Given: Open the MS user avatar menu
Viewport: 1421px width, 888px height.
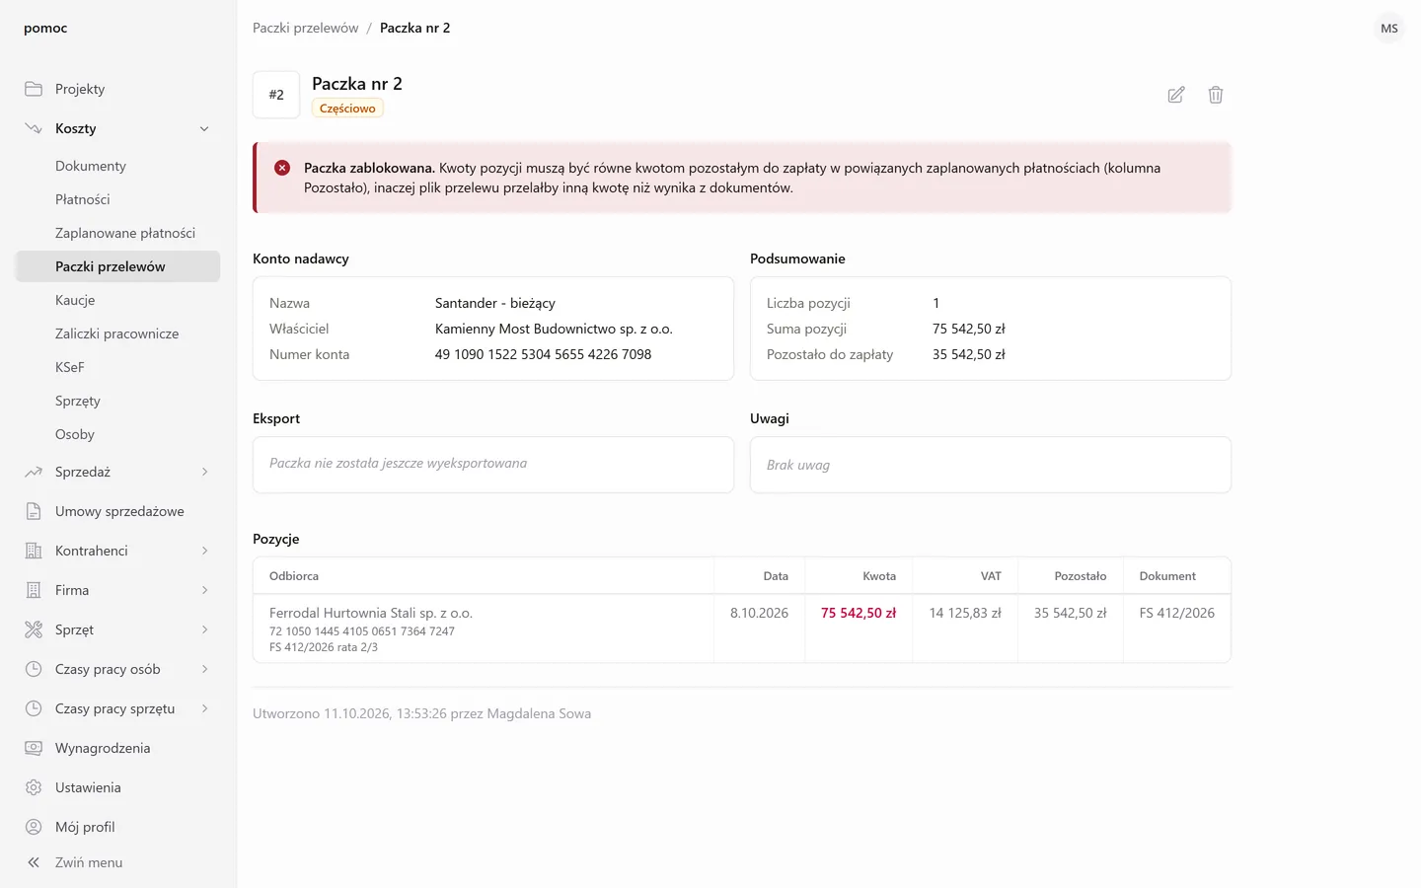Looking at the screenshot, I should click(x=1389, y=29).
